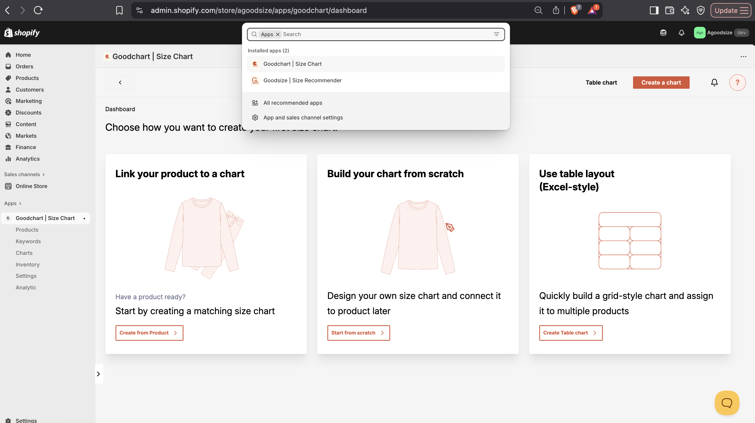This screenshot has width=755, height=423.
Task: Open Shopify admin notifications bell
Action: click(681, 33)
